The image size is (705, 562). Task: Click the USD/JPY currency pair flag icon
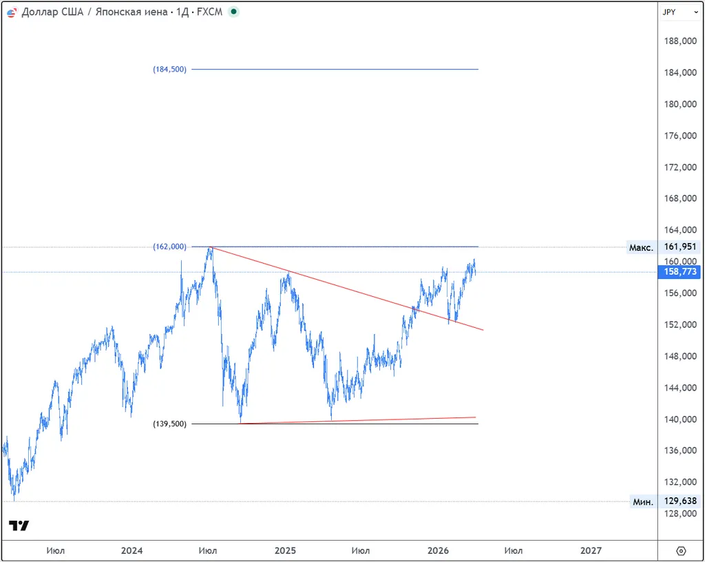[x=12, y=12]
